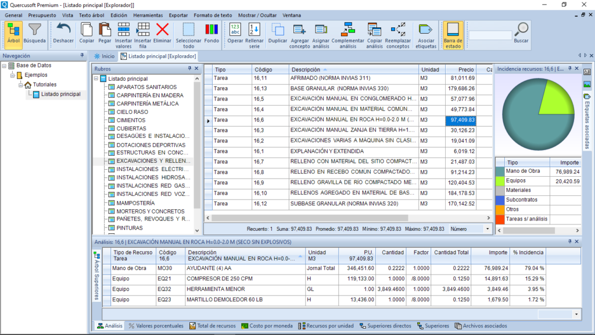Screen dimensions: 595x335
Task: Click the toolbar search input field
Action: click(x=490, y=35)
